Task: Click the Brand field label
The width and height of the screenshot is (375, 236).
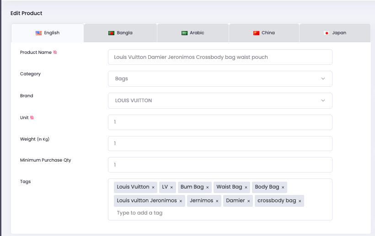Action: point(27,96)
